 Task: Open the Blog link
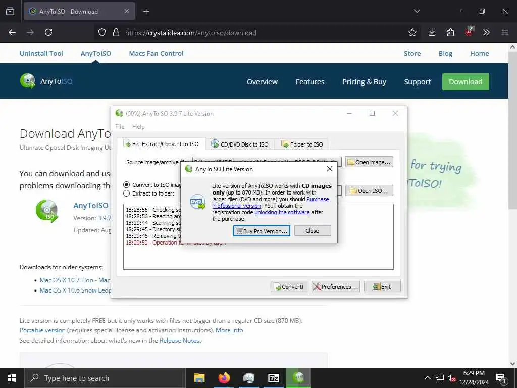click(x=445, y=53)
